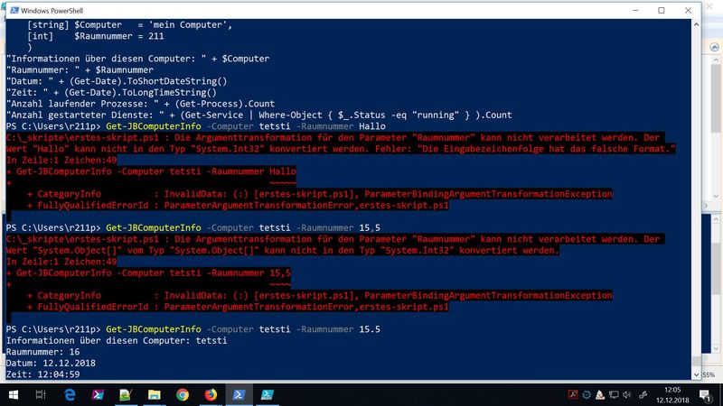
Task: Open the volume speaker tray icon
Action: click(627, 395)
